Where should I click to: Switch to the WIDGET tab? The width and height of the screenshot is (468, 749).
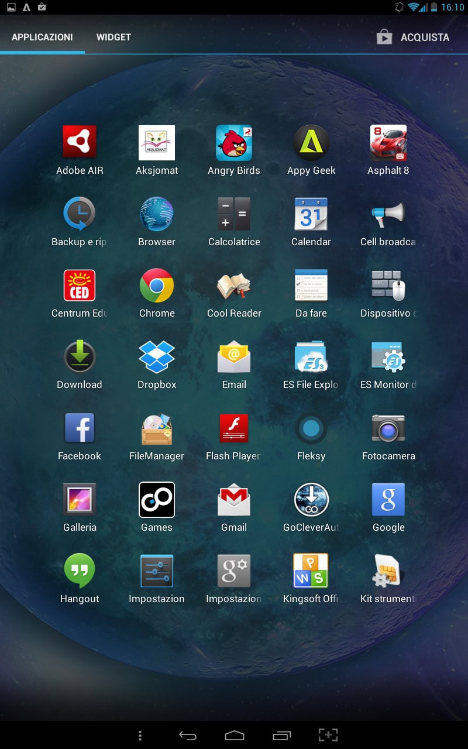113,37
